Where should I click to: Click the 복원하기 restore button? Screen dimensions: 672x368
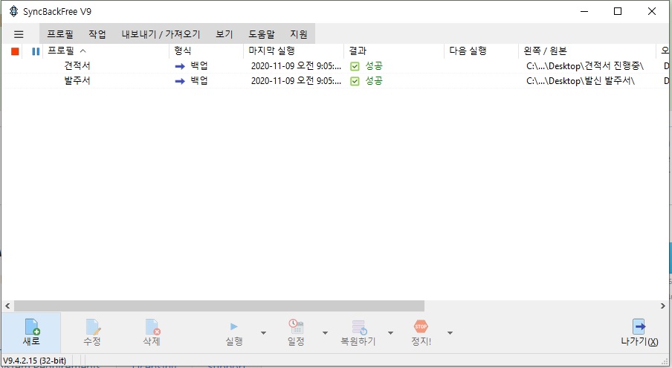(x=358, y=332)
